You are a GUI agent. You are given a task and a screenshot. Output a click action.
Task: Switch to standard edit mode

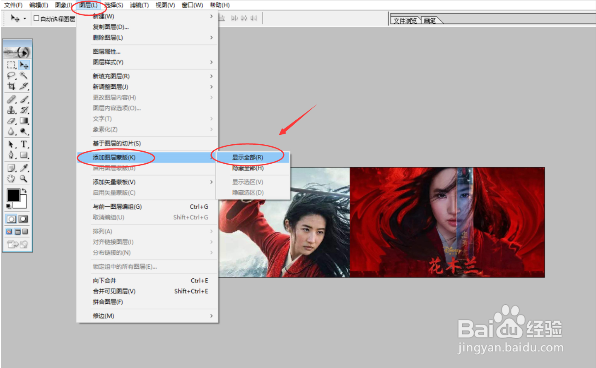12,219
